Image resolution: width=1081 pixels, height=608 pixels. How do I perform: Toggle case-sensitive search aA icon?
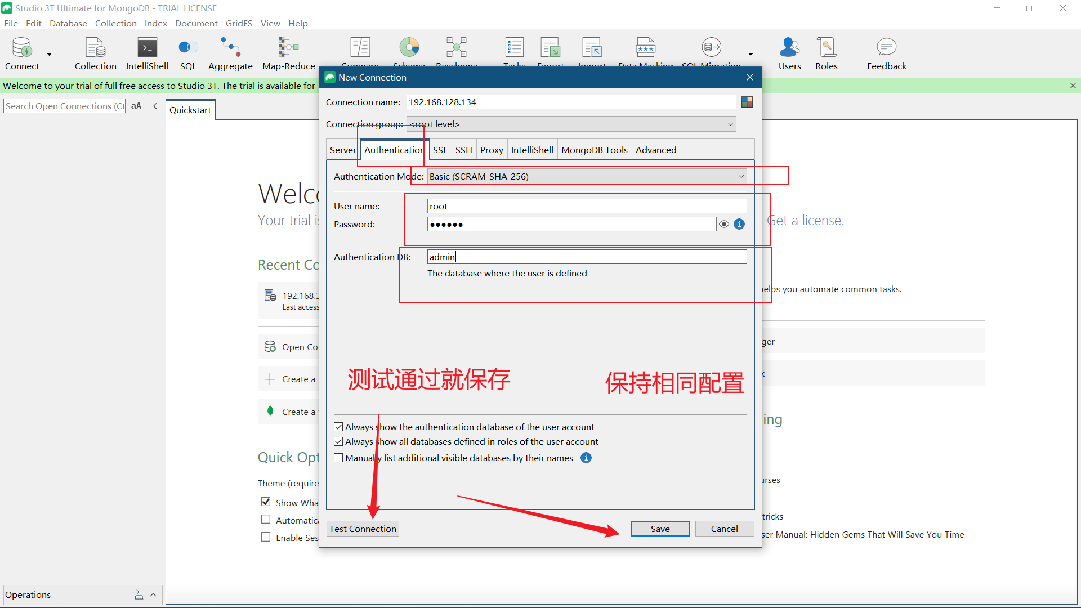pos(136,106)
